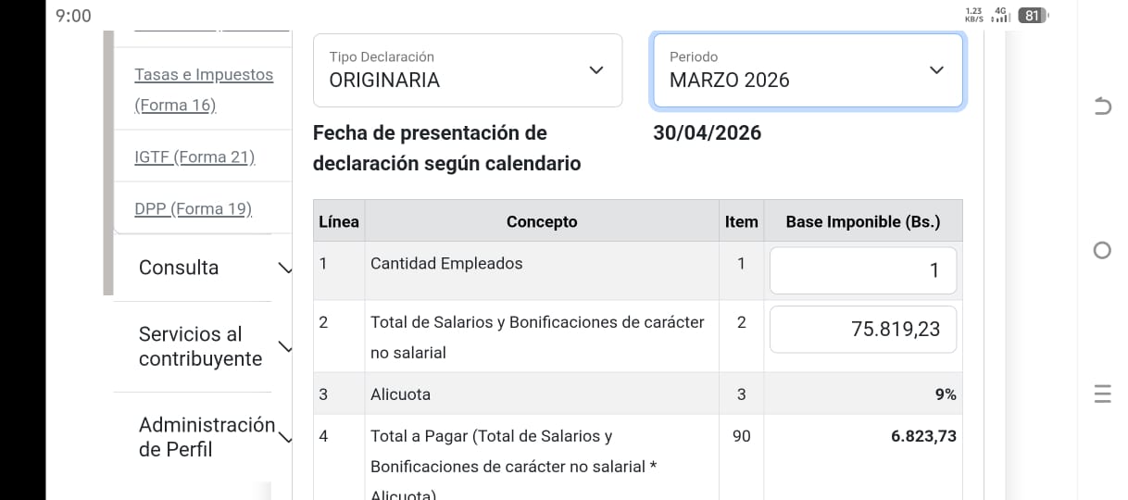Click the Administración de Perfil menu label
Viewport: 1128px width, 500px height.
(x=207, y=437)
